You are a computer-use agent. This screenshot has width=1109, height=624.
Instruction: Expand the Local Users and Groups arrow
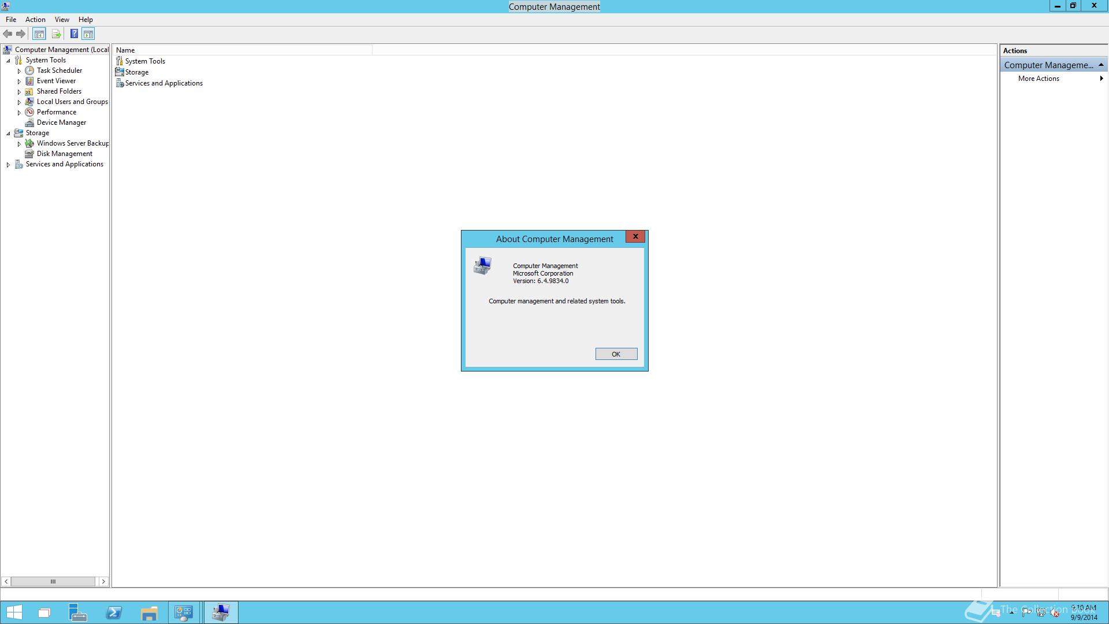[x=19, y=102]
